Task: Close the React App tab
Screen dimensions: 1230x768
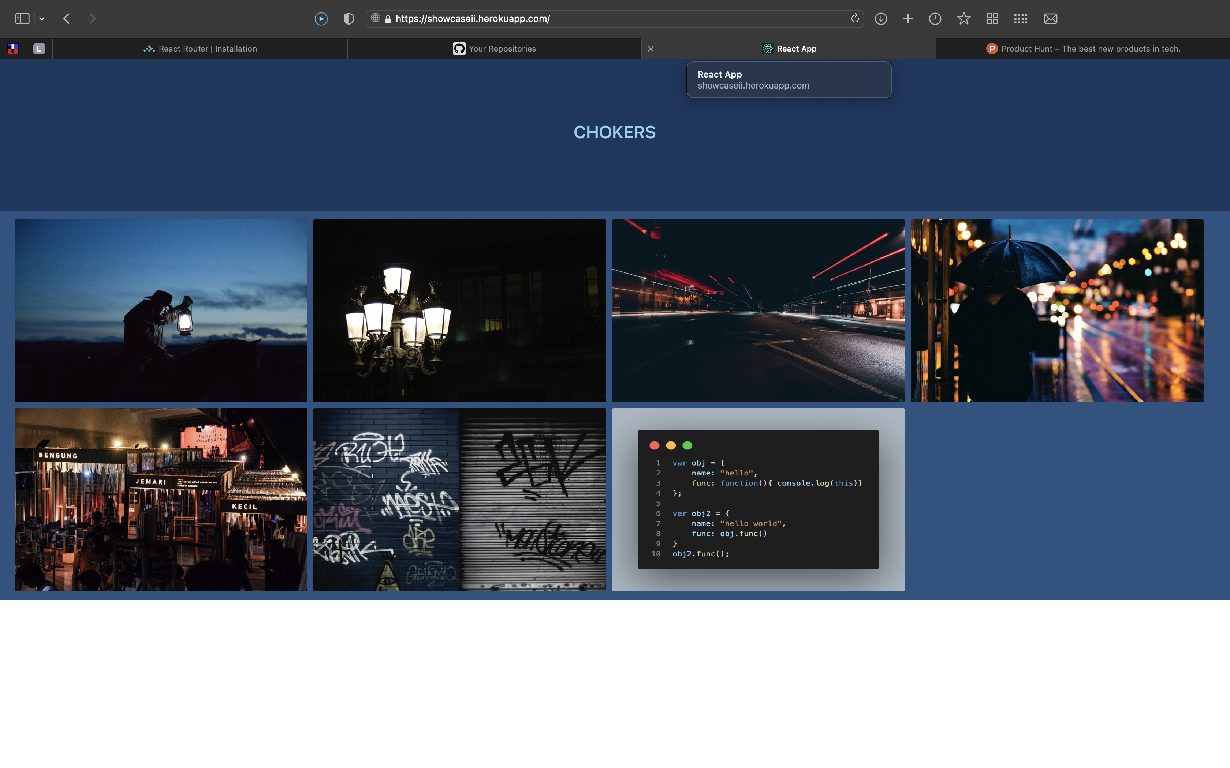Action: click(x=651, y=49)
